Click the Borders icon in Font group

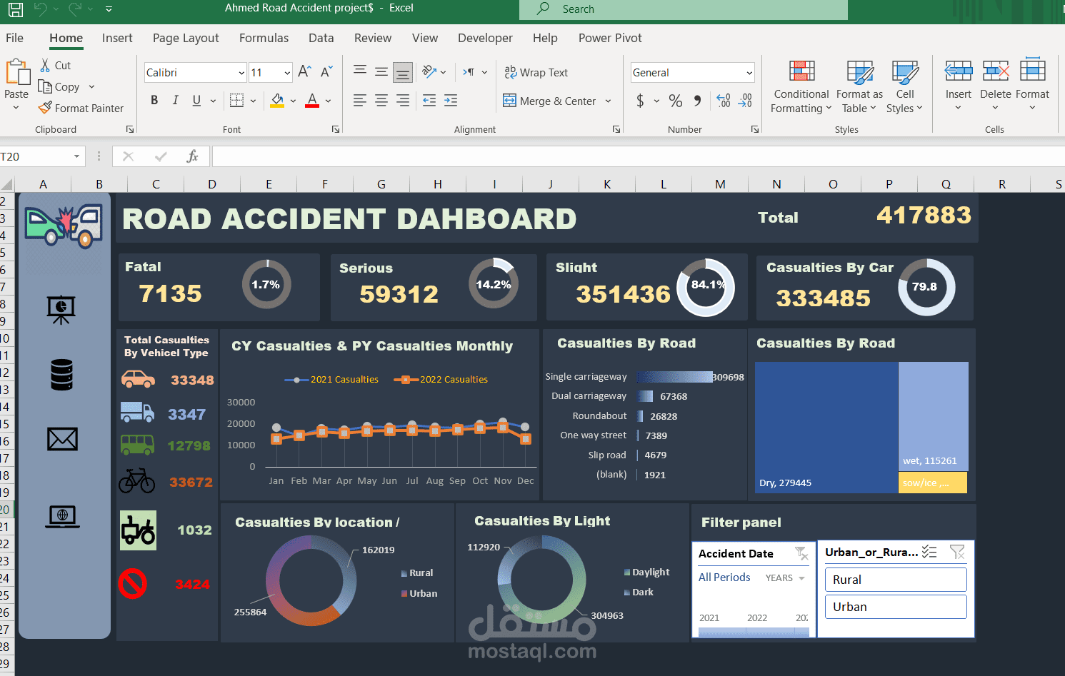pos(236,101)
